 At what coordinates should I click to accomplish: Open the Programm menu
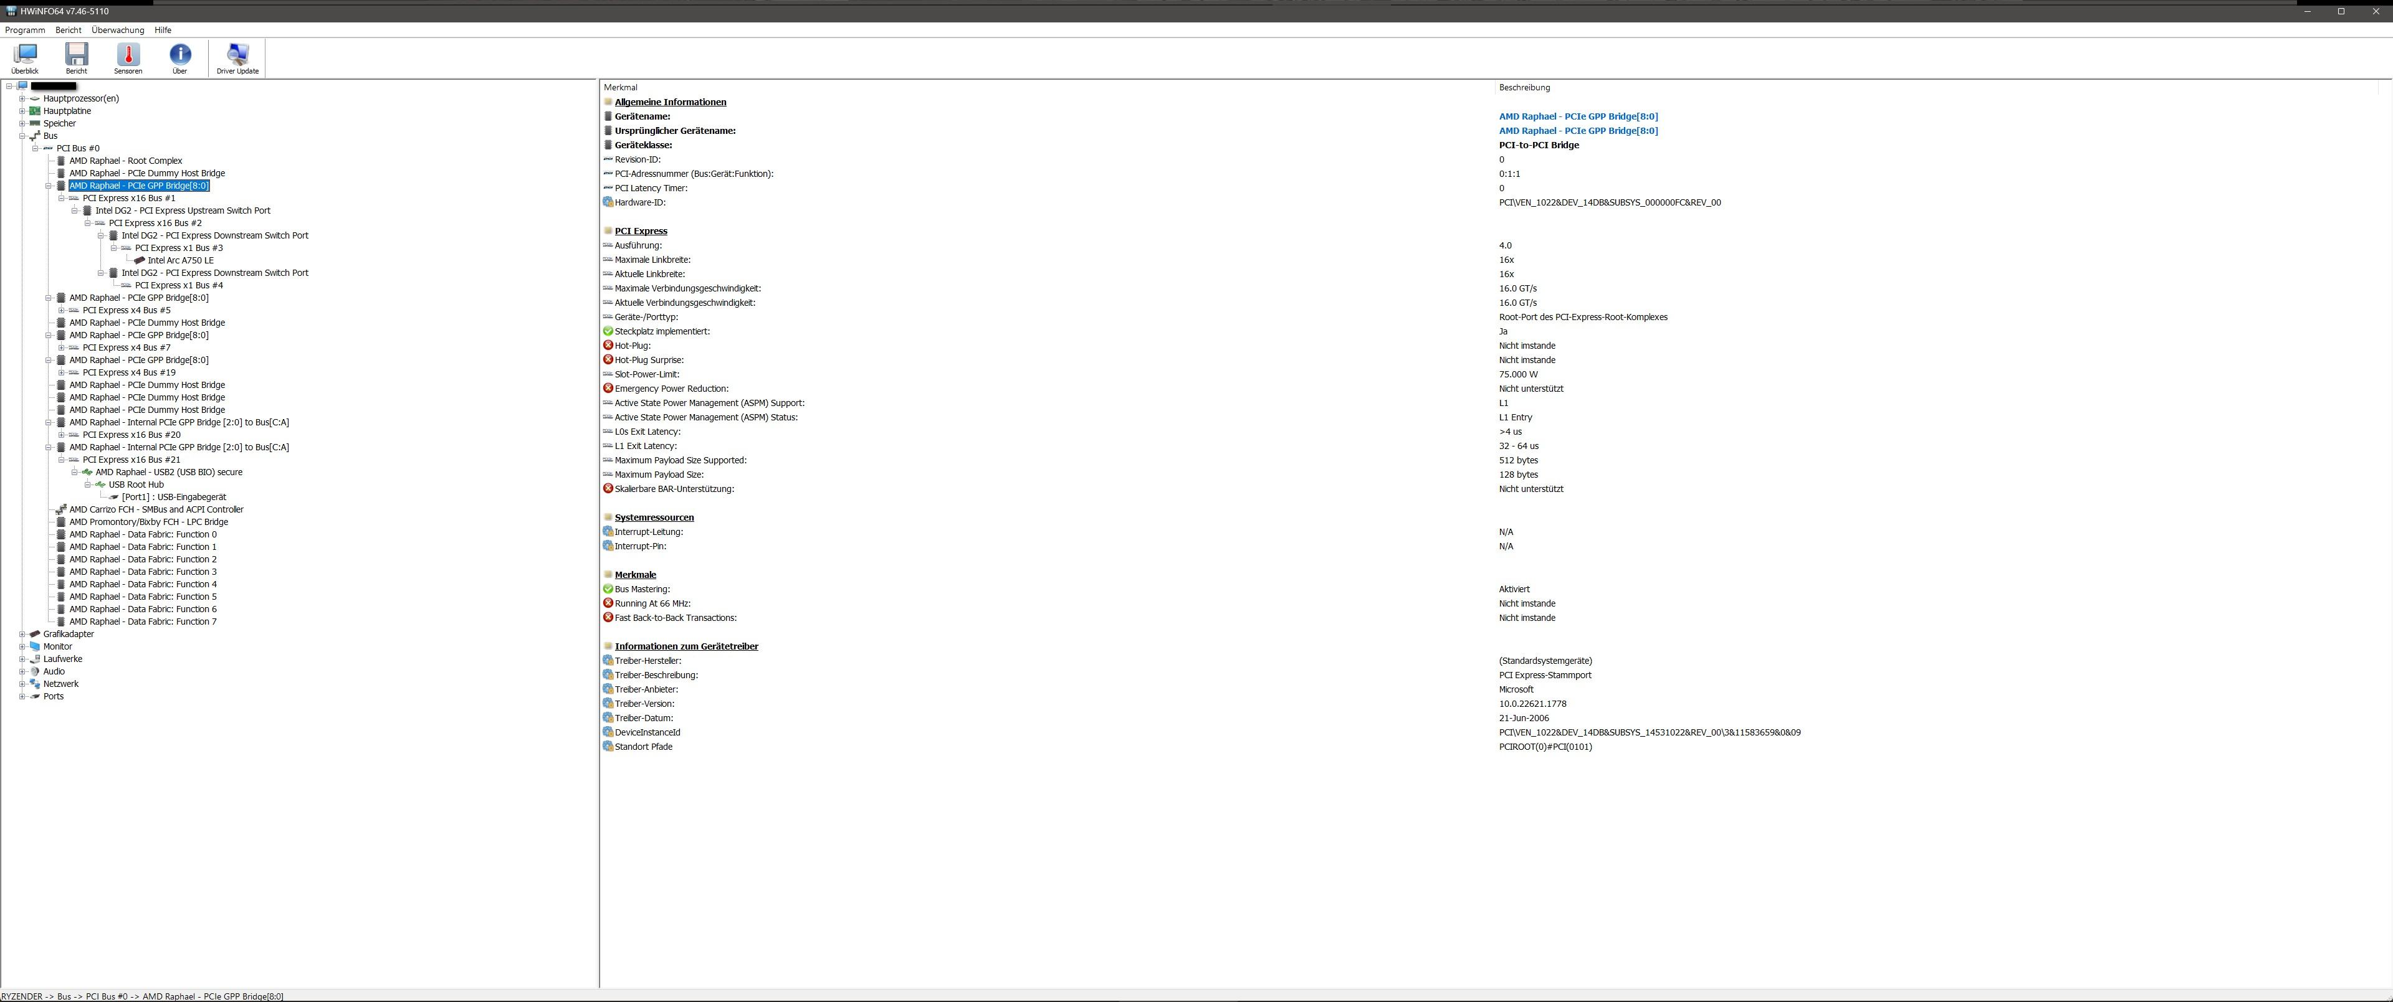click(x=25, y=30)
